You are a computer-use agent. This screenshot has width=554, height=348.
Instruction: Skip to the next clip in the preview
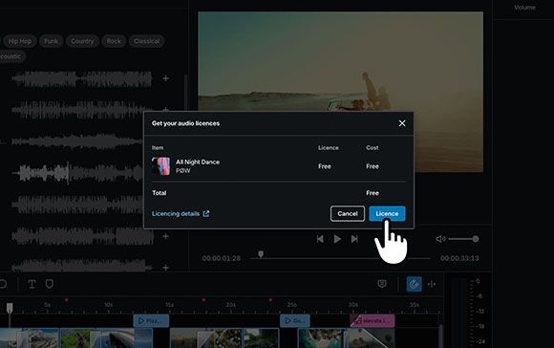coord(354,239)
